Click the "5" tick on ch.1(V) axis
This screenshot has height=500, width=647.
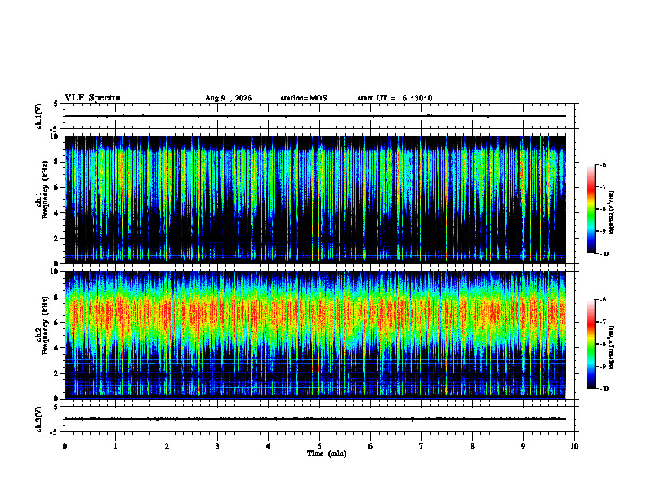[x=56, y=104]
